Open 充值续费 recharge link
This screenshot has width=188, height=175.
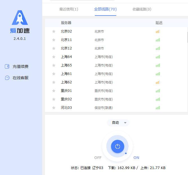pos(20,66)
